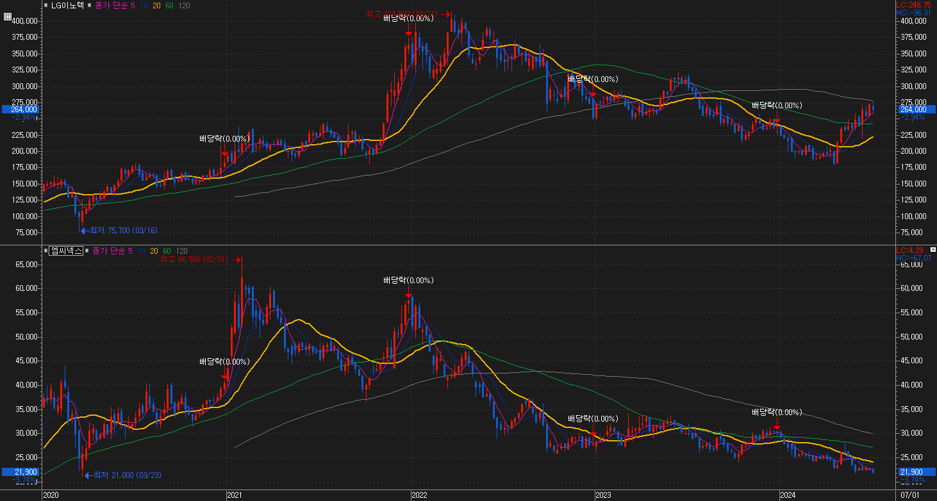937x501 pixels.
Task: Click 배당락(0.00%) label at 2023 in LG이노텍 chart
Action: pos(593,79)
